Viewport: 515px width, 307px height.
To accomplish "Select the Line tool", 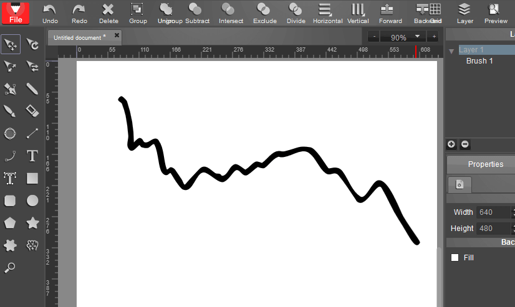I will click(x=32, y=133).
